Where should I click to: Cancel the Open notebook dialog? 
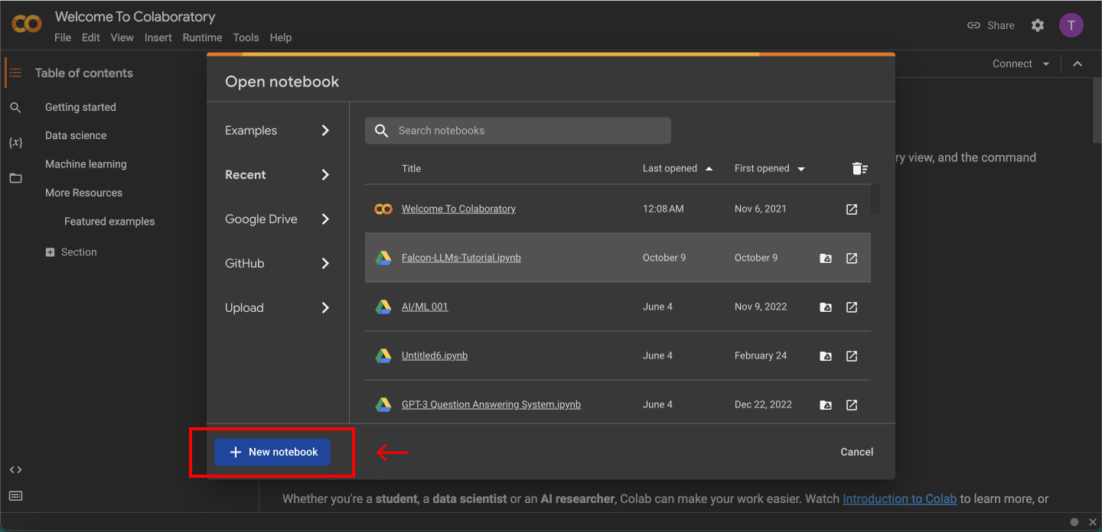click(x=857, y=452)
